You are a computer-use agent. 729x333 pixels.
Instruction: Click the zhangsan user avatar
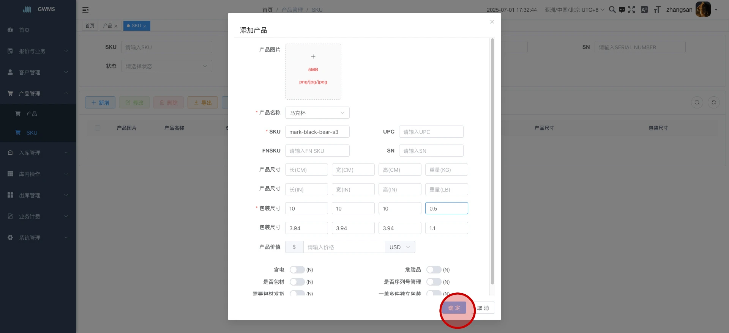coord(703,9)
